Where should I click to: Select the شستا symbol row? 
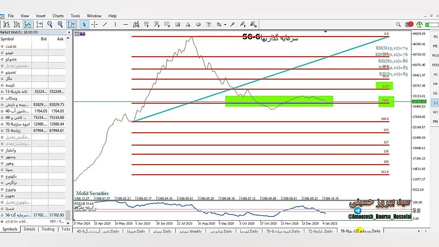(x=32, y=209)
